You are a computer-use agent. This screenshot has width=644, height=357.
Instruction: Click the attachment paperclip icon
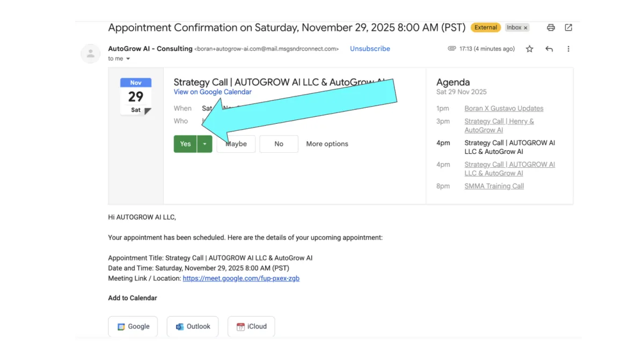coord(452,49)
